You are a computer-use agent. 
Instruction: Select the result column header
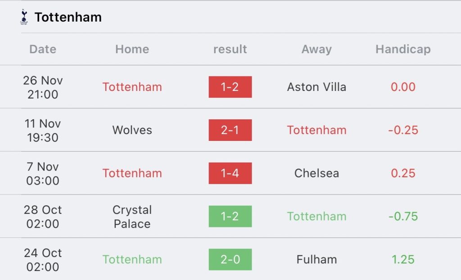pyautogui.click(x=230, y=49)
